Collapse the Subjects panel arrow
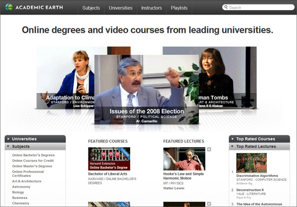 click(x=8, y=146)
